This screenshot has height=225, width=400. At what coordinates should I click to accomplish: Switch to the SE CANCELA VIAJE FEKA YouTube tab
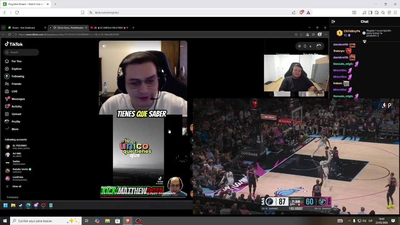coord(109,27)
